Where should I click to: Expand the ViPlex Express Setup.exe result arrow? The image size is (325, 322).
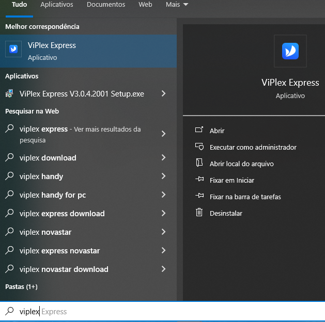(164, 93)
